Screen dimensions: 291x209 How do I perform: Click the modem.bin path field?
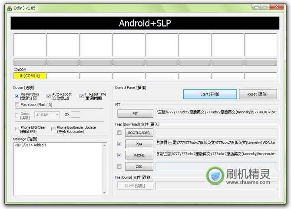(216, 155)
